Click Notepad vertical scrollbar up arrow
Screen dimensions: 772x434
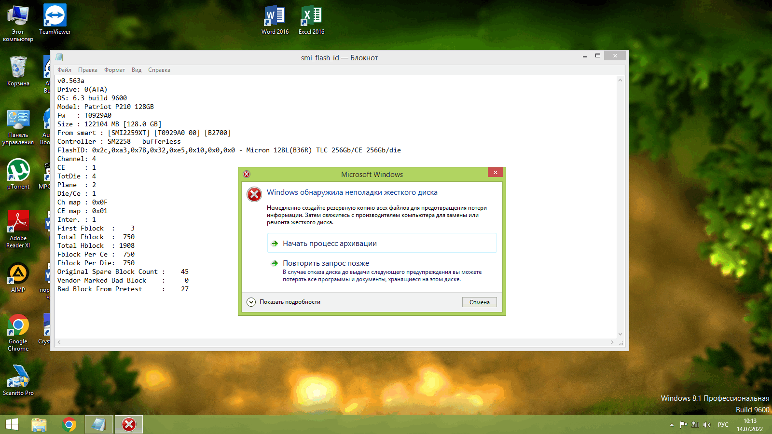tap(620, 80)
